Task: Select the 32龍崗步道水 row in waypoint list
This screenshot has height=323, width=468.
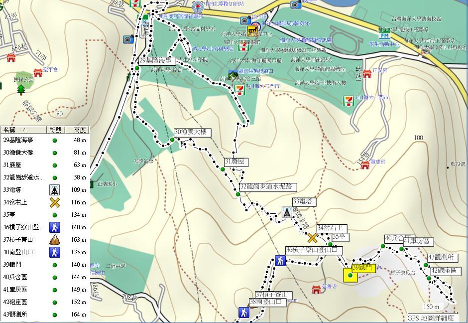Action: click(45, 177)
